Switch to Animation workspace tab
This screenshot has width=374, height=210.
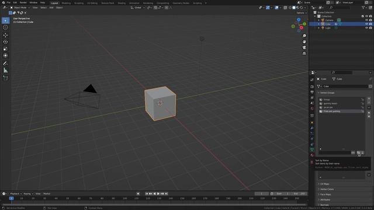coord(134,3)
